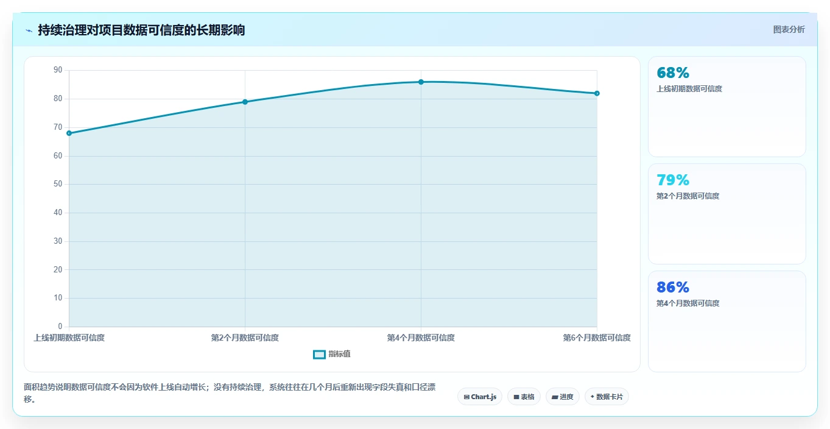This screenshot has height=429, width=830.
Task: Click the title 持续治理对项目数据可信度的长期影响
Action: tap(141, 30)
